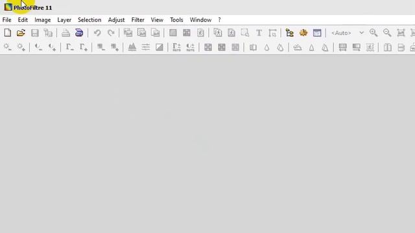Click the Save floppy disk icon

[34, 33]
